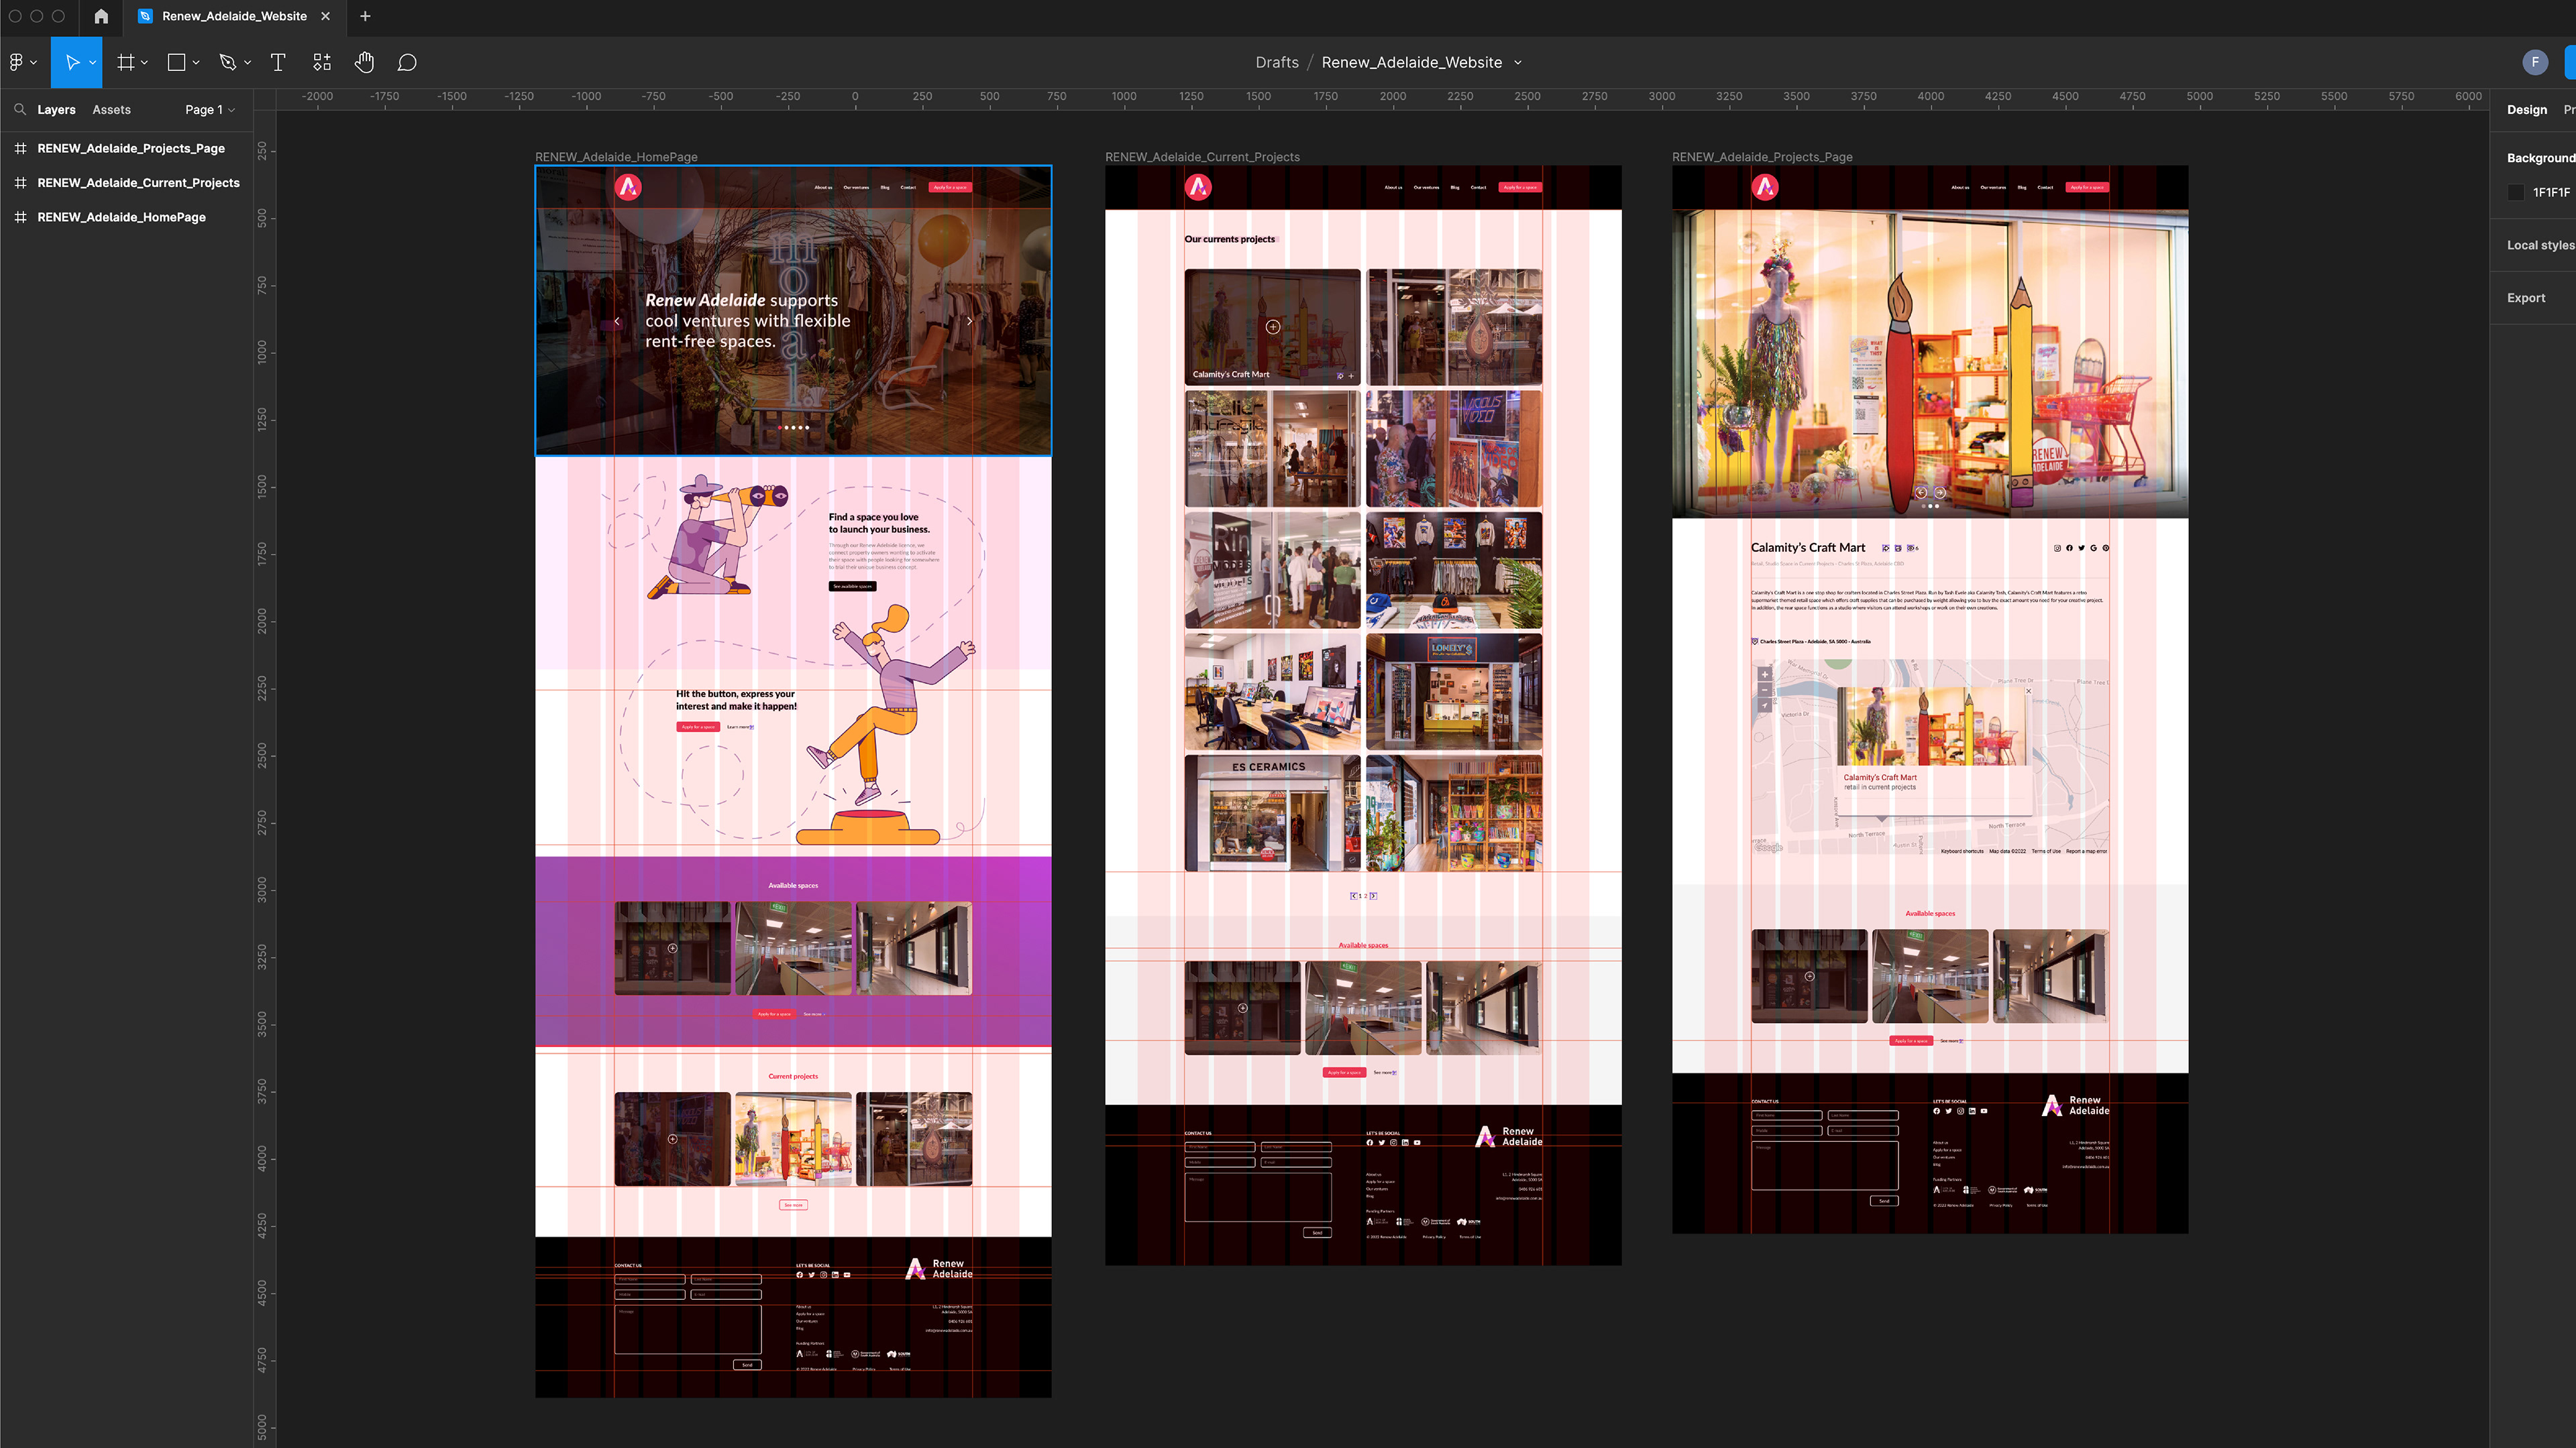Open shape tools dropdown arrow
This screenshot has height=1448, width=2576.
196,62
